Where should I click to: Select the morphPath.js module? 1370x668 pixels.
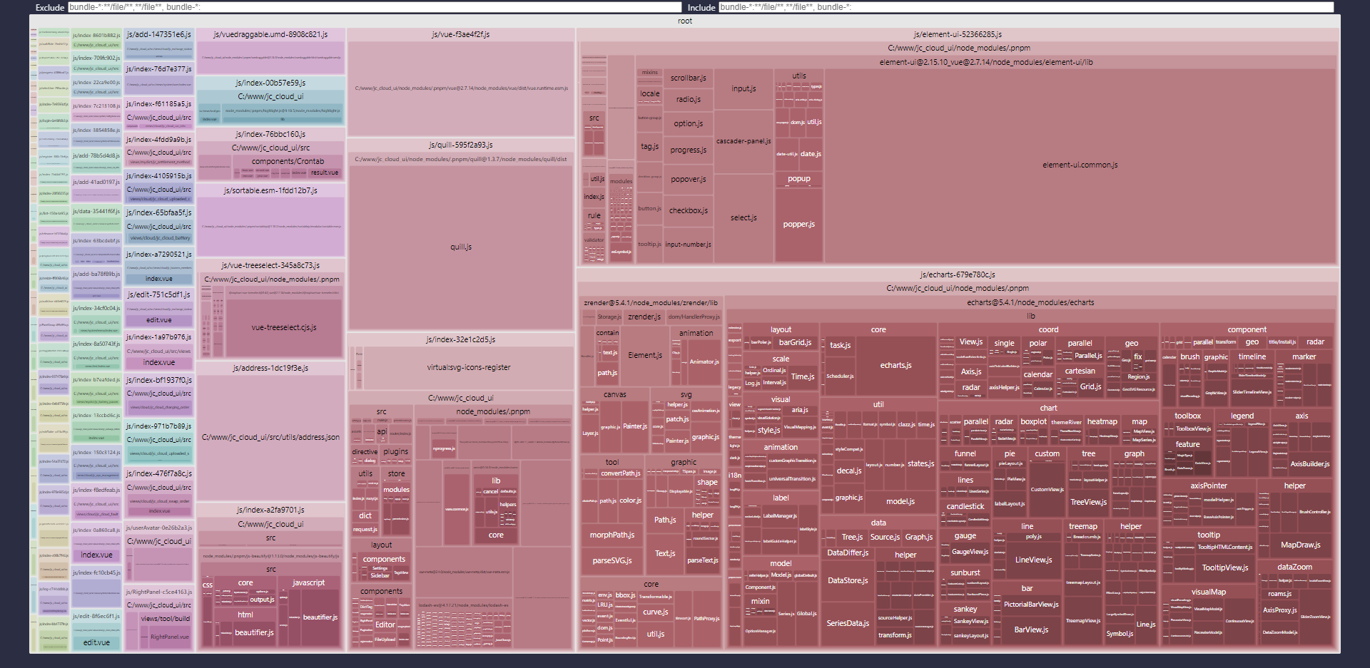(x=612, y=535)
